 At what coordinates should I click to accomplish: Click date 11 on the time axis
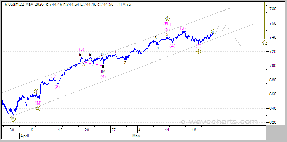(x=167, y=130)
